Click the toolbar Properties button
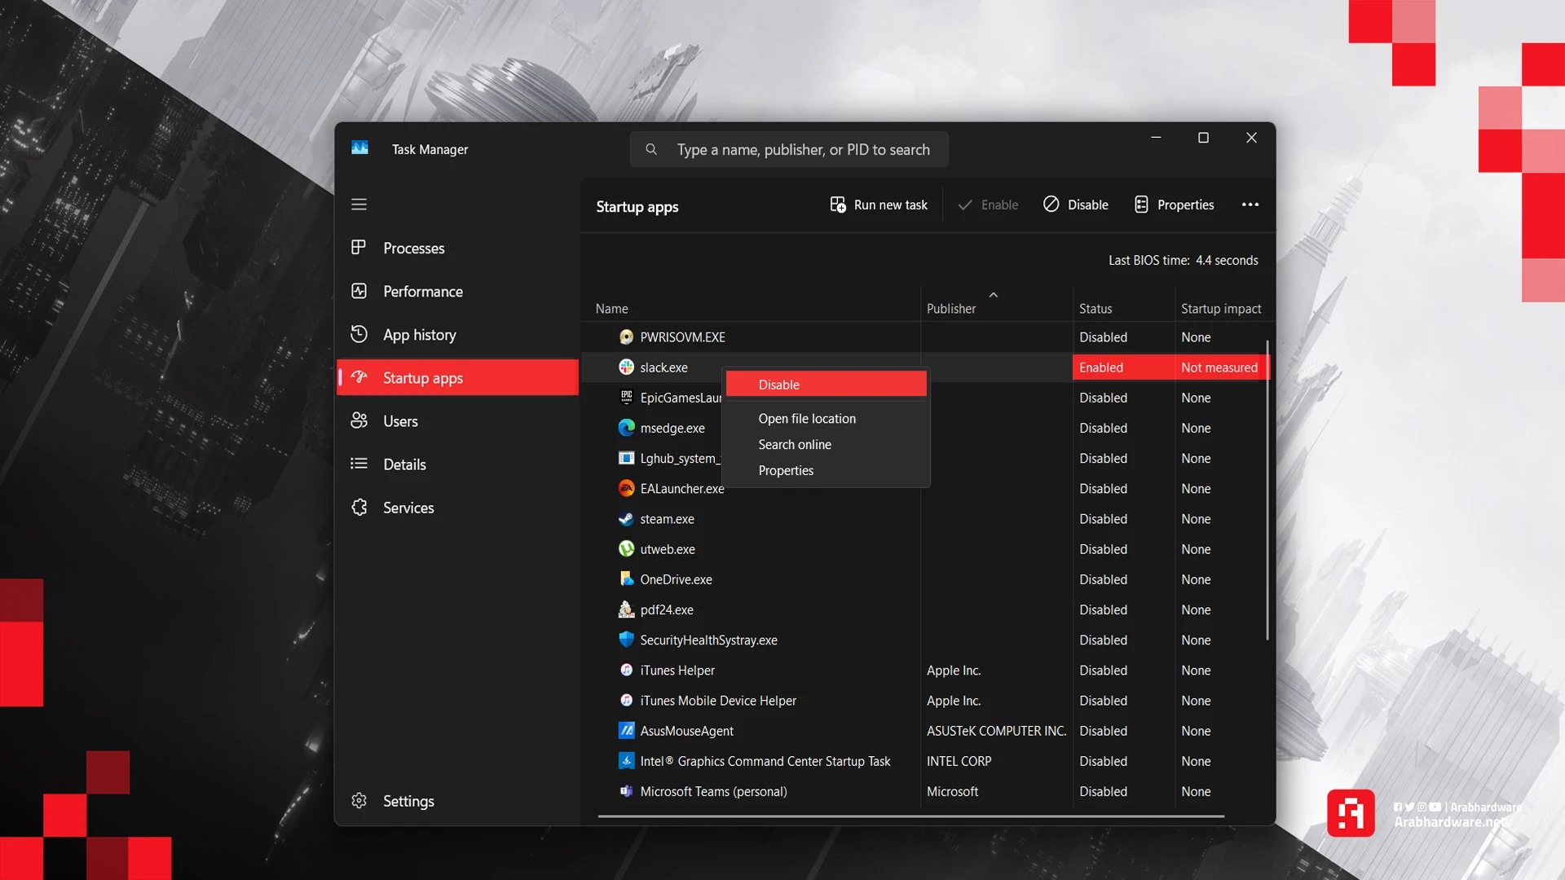 point(1174,205)
